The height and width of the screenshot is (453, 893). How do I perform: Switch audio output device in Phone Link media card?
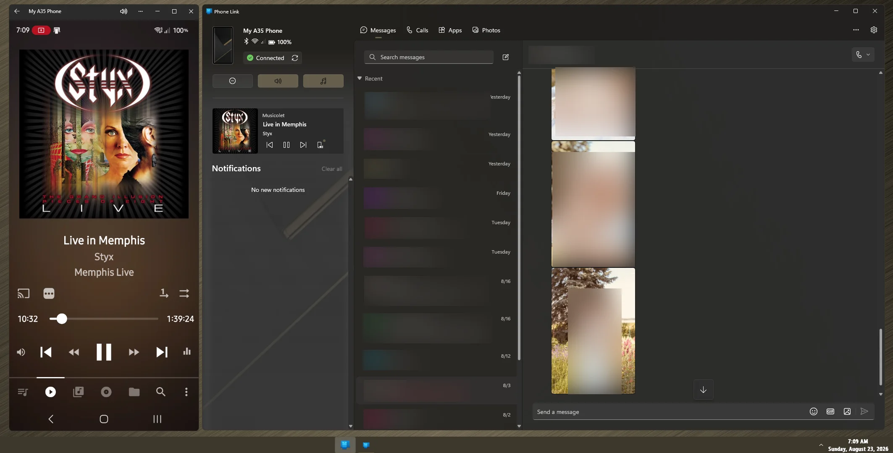(320, 144)
